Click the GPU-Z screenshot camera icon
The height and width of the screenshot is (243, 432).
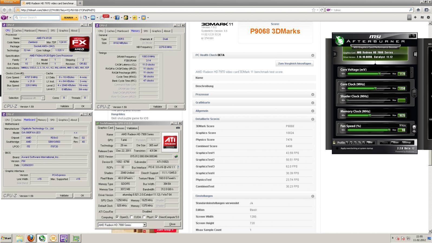pos(178,128)
